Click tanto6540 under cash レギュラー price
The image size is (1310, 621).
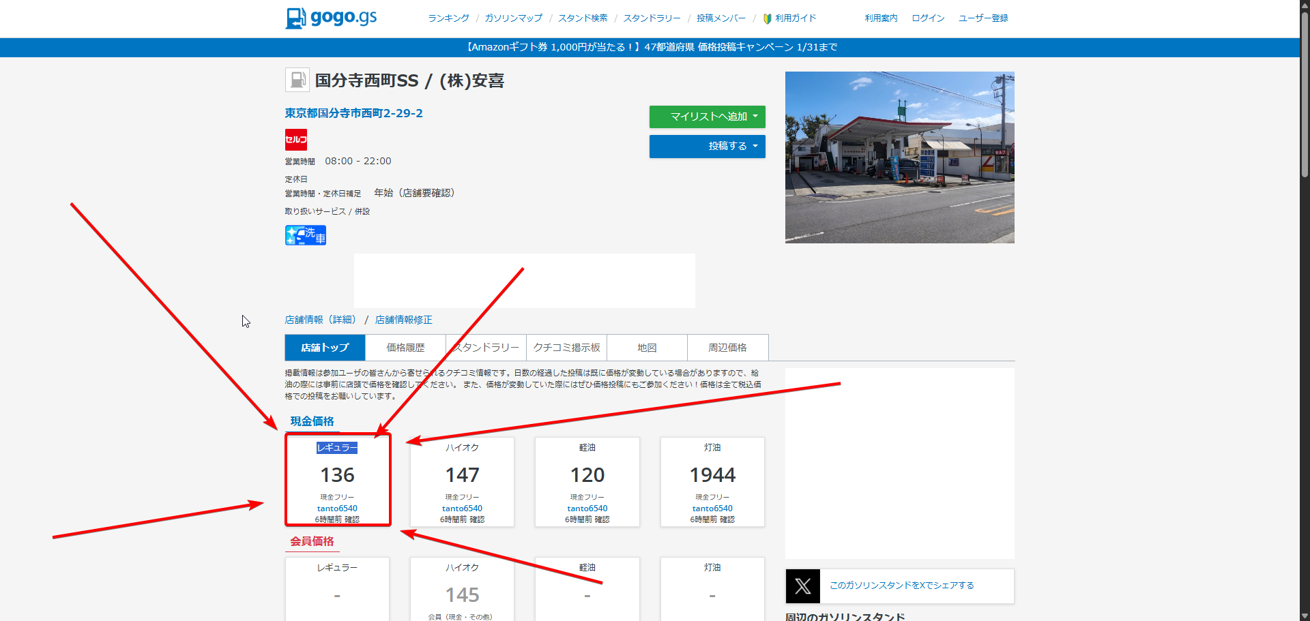pos(337,509)
